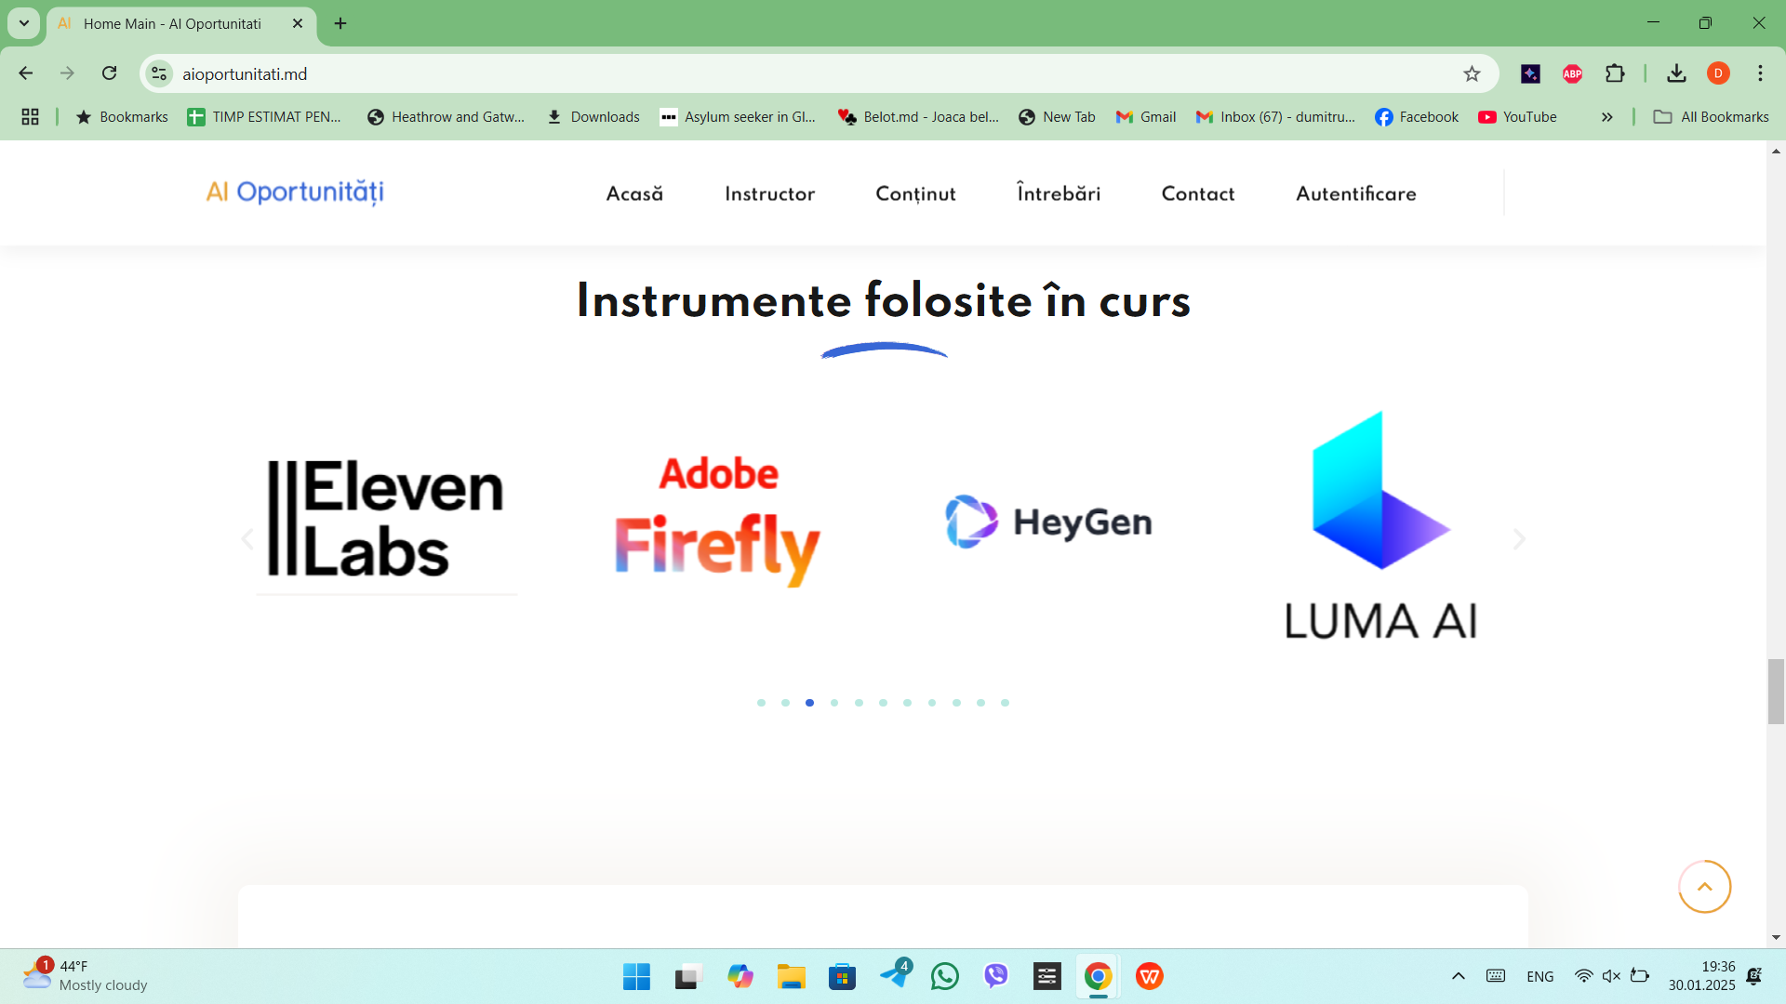Open Viber from the taskbar
The width and height of the screenshot is (1786, 1004).
point(996,976)
